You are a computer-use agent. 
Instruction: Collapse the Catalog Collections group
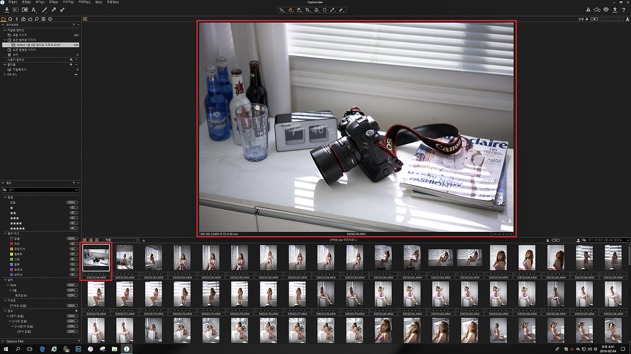(5, 30)
